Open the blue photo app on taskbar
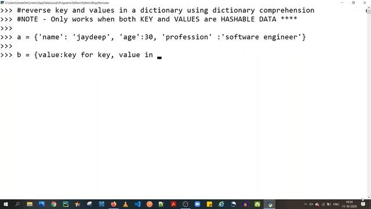371x209 pixels. 42,204
